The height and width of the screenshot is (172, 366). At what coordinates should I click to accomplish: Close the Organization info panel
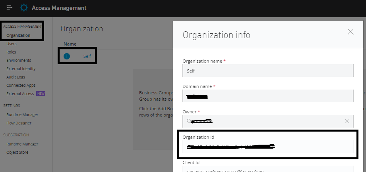tap(351, 32)
